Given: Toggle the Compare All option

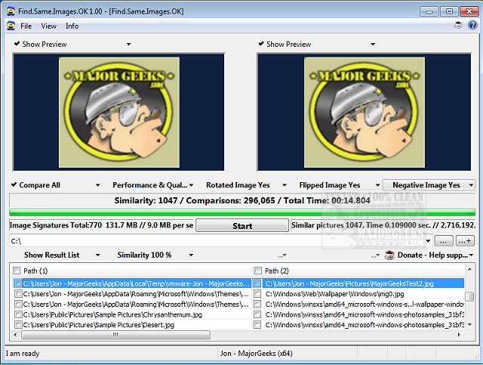Looking at the screenshot, I should pyautogui.click(x=35, y=185).
